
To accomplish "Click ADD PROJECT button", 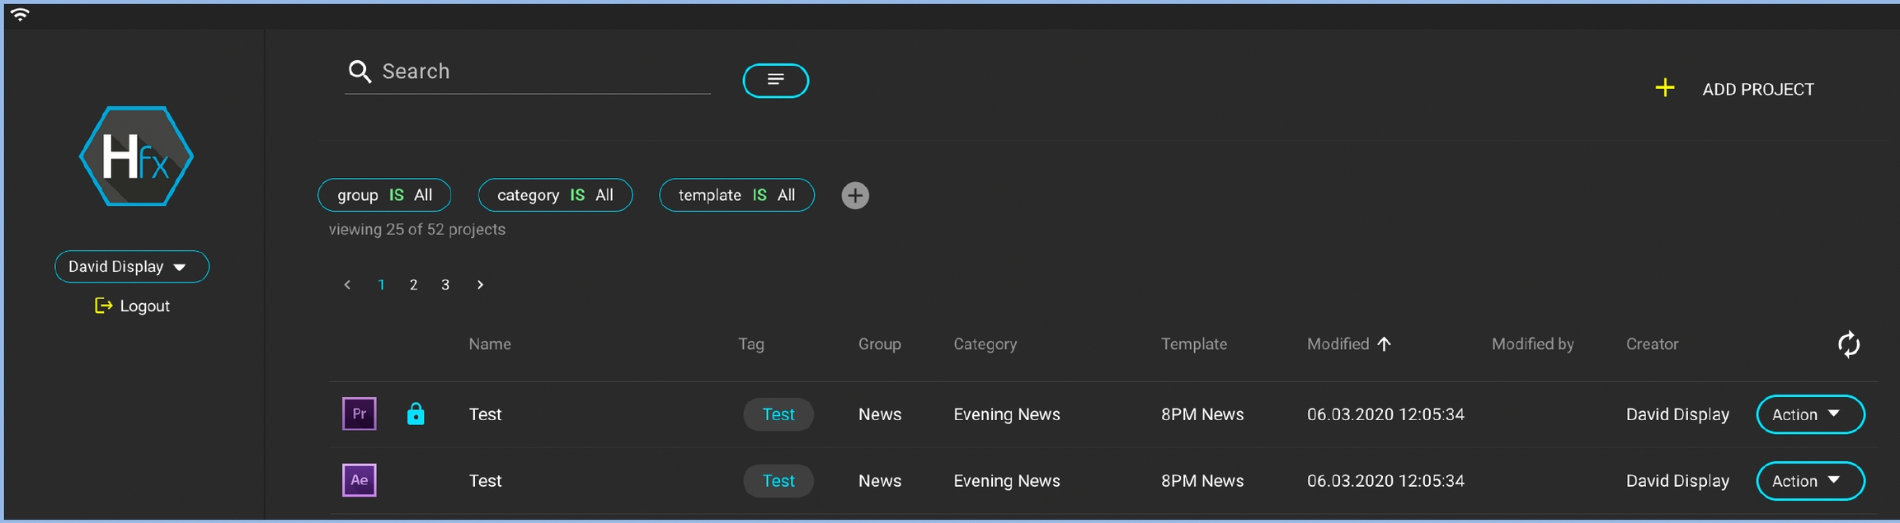I will point(1735,89).
